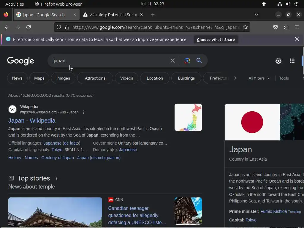Bookmark this page with the star icon
Image resolution: width=304 pixels, height=228 pixels.
245,27
